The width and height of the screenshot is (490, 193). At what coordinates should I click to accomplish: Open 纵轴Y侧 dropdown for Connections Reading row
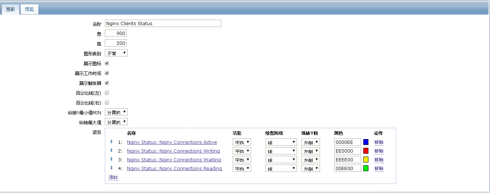pos(311,168)
